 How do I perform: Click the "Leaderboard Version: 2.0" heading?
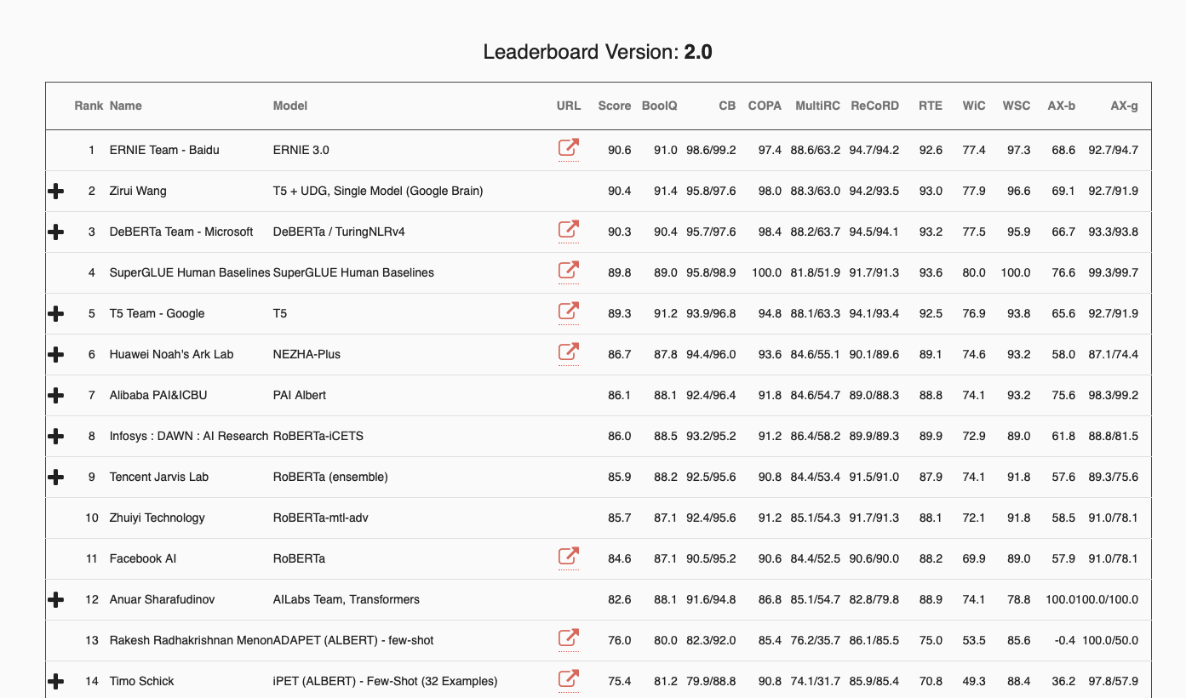(x=598, y=52)
